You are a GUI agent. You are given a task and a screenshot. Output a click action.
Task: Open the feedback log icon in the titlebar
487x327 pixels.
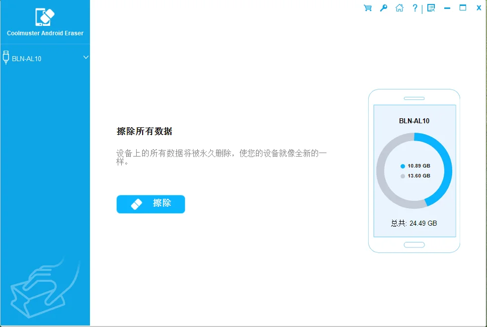click(431, 7)
